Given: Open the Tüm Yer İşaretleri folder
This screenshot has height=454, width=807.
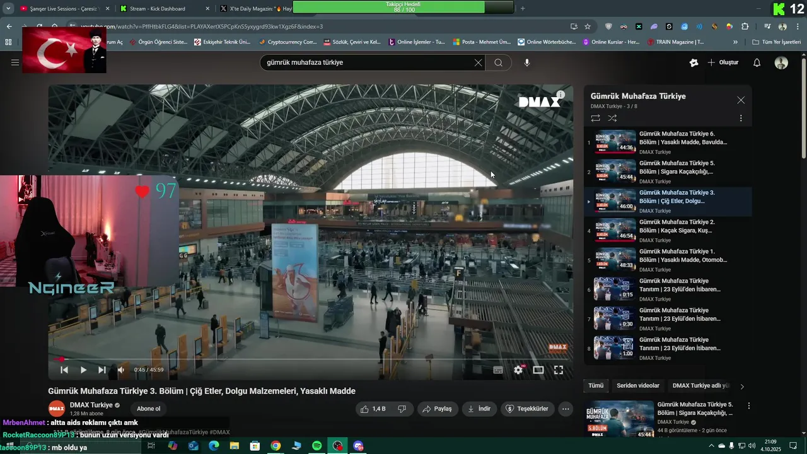Looking at the screenshot, I should click(776, 42).
